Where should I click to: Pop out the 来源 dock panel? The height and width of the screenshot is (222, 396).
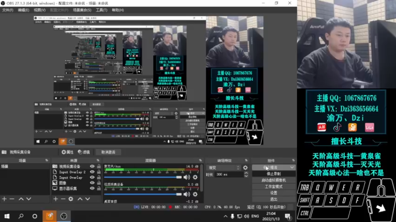(x=98, y=160)
